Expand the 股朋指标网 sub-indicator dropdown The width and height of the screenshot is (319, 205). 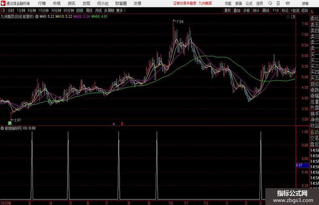pyautogui.click(x=2, y=128)
